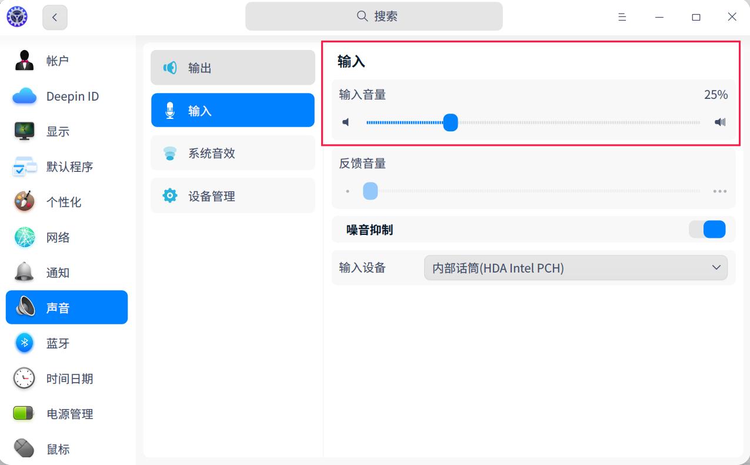The image size is (750, 465).
Task: Click the Control Center logo icon
Action: point(17,16)
